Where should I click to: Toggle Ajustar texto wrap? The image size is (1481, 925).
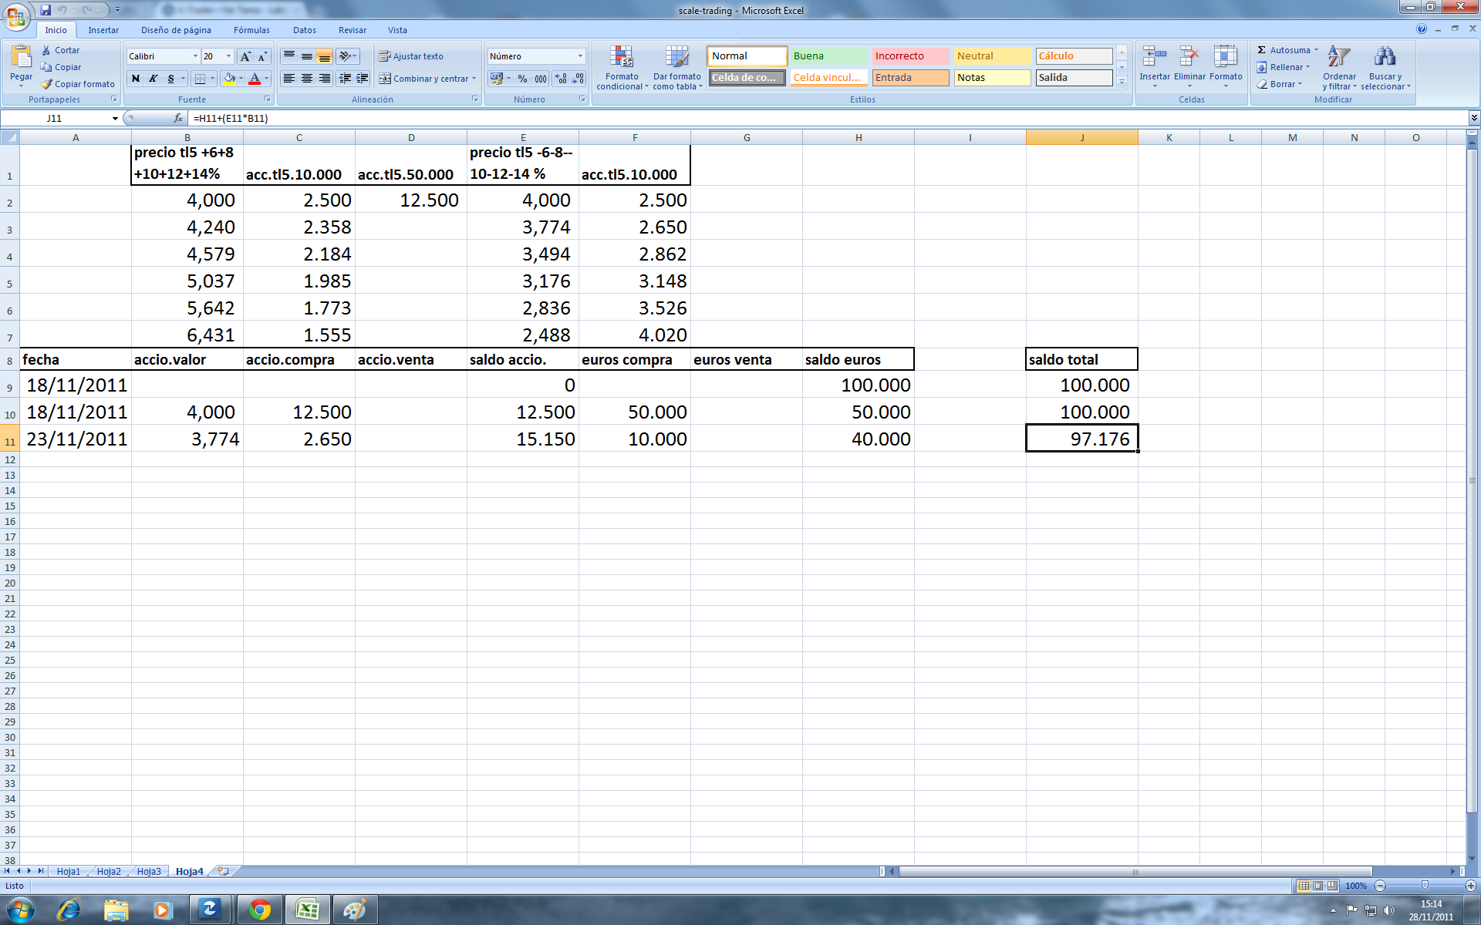410,56
